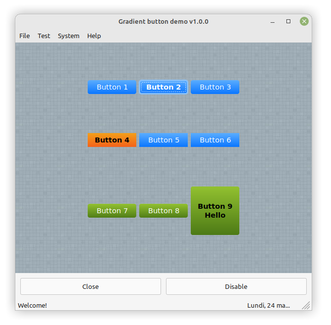Open the System menu

(x=68, y=36)
